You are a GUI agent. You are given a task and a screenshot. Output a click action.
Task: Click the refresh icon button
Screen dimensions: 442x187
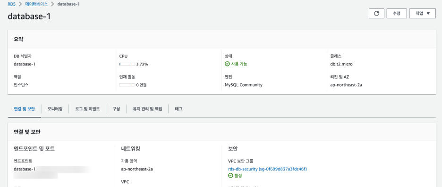376,14
